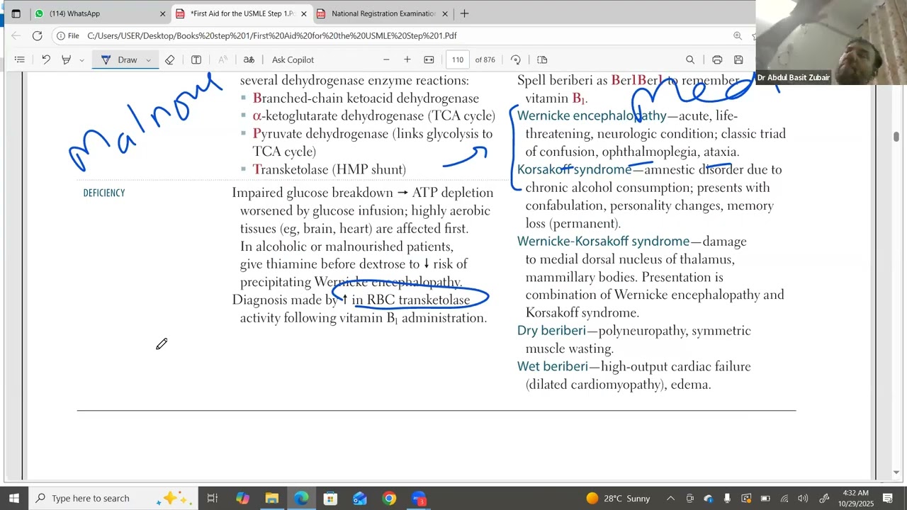Image resolution: width=907 pixels, height=510 pixels.
Task: Click the Dr Abdul Basit Zubair video thumbnail
Action: click(831, 42)
